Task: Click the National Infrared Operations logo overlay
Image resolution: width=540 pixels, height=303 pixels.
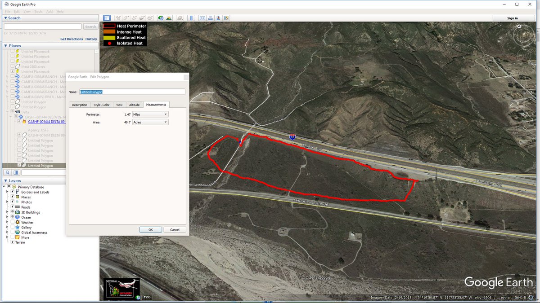Action: [122, 289]
